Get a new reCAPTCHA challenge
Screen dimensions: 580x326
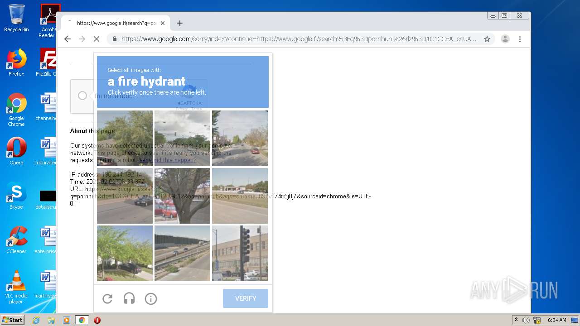click(107, 298)
